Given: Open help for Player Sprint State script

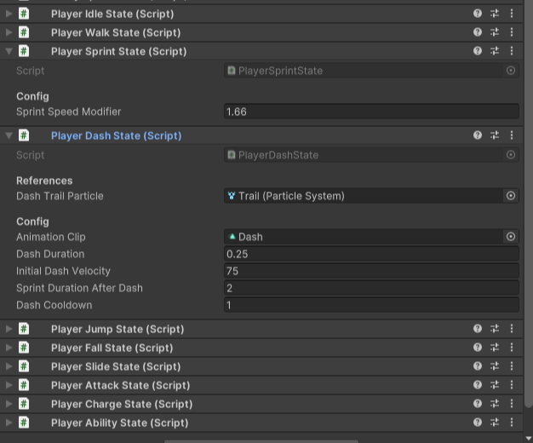Looking at the screenshot, I should [x=478, y=51].
